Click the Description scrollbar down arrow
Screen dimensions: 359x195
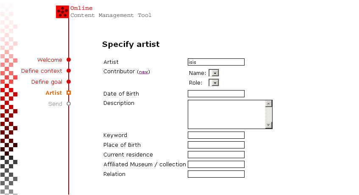[269, 125]
